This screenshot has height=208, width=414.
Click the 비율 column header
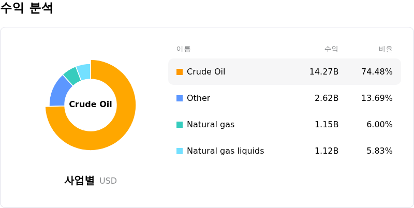coord(386,49)
